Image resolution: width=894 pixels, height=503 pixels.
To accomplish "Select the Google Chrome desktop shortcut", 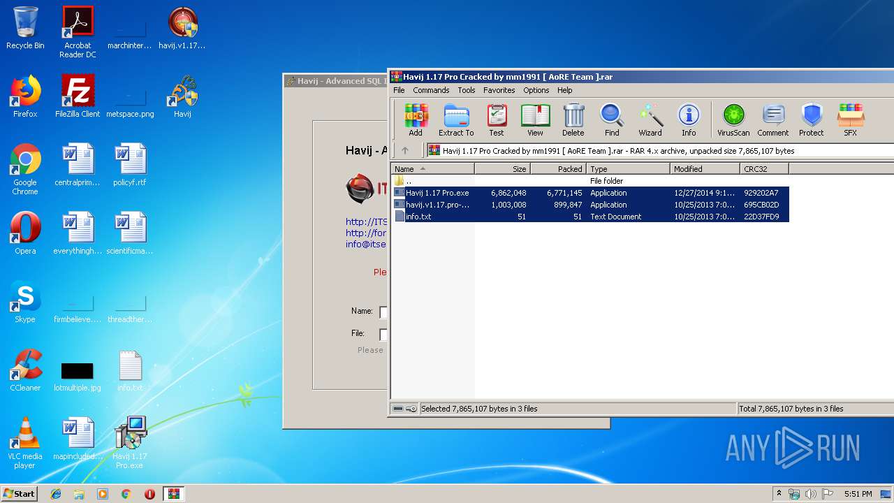I will tap(25, 169).
